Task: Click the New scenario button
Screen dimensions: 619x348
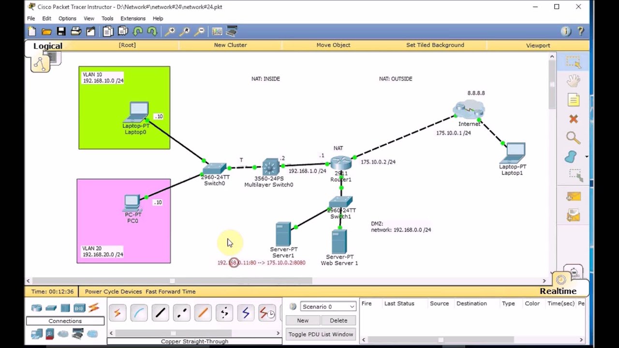Action: click(303, 320)
